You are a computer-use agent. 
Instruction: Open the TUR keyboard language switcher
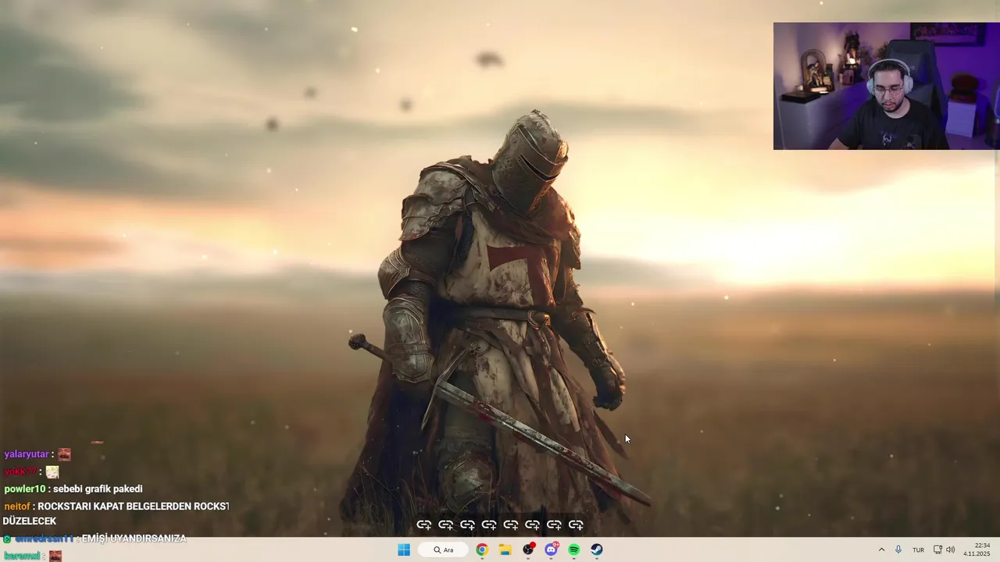[919, 550]
